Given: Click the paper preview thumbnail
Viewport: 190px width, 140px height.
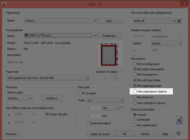Looking at the screenshot, I should point(109,54).
